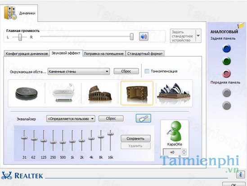
Task: Click the main volume slider handle
Action: (x=131, y=36)
